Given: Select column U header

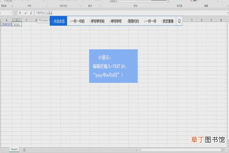Looking at the screenshot, I should 202,20.
